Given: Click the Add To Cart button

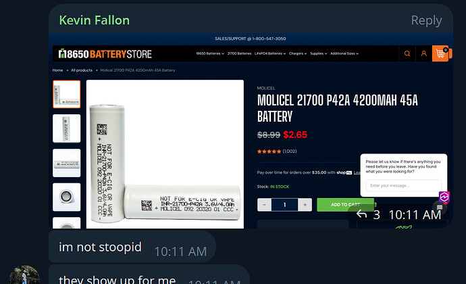Looking at the screenshot, I should tap(345, 205).
